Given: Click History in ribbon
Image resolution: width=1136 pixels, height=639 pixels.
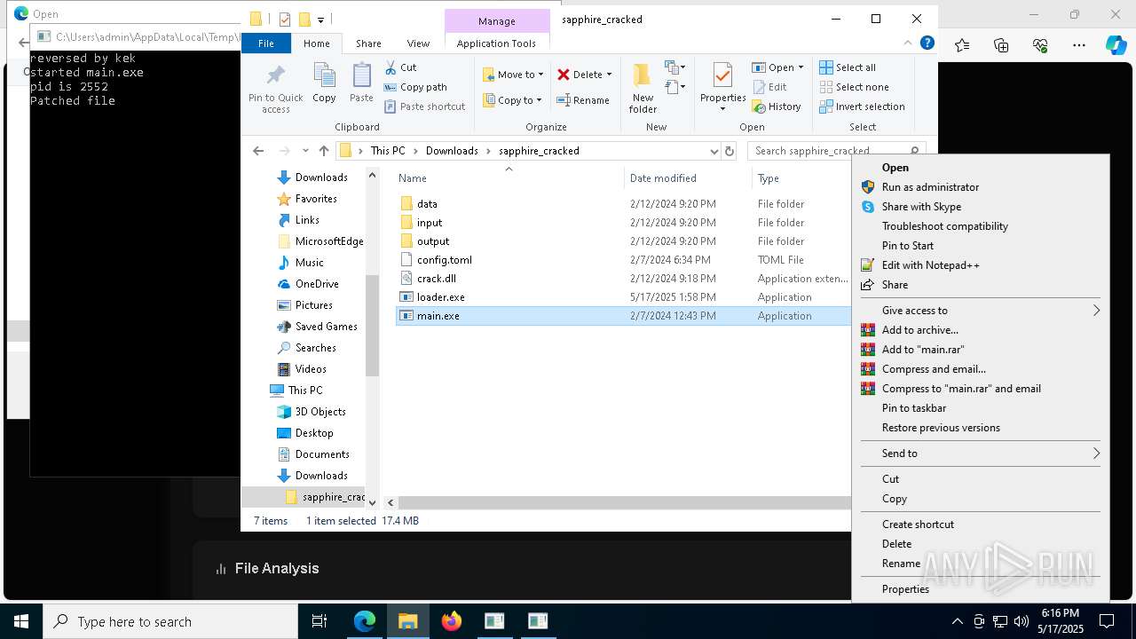Looking at the screenshot, I should (777, 106).
